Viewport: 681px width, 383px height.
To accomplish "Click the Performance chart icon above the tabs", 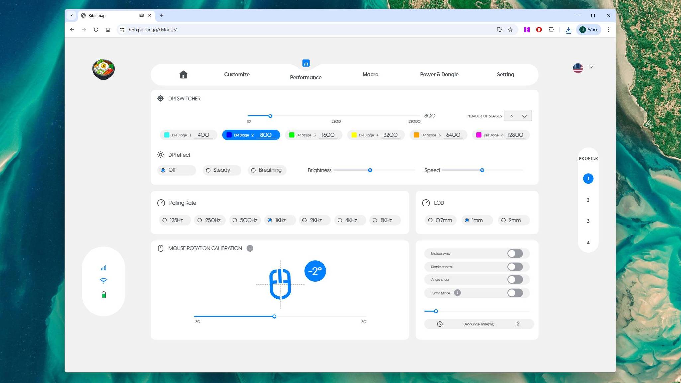I will pyautogui.click(x=305, y=63).
